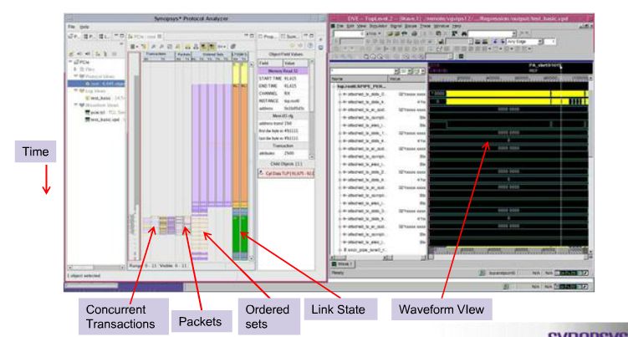628x337 pixels.
Task: Switch to the Sum... summary tab
Action: (x=289, y=37)
